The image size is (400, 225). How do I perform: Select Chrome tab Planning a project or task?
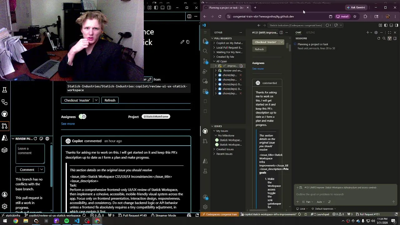(227, 7)
